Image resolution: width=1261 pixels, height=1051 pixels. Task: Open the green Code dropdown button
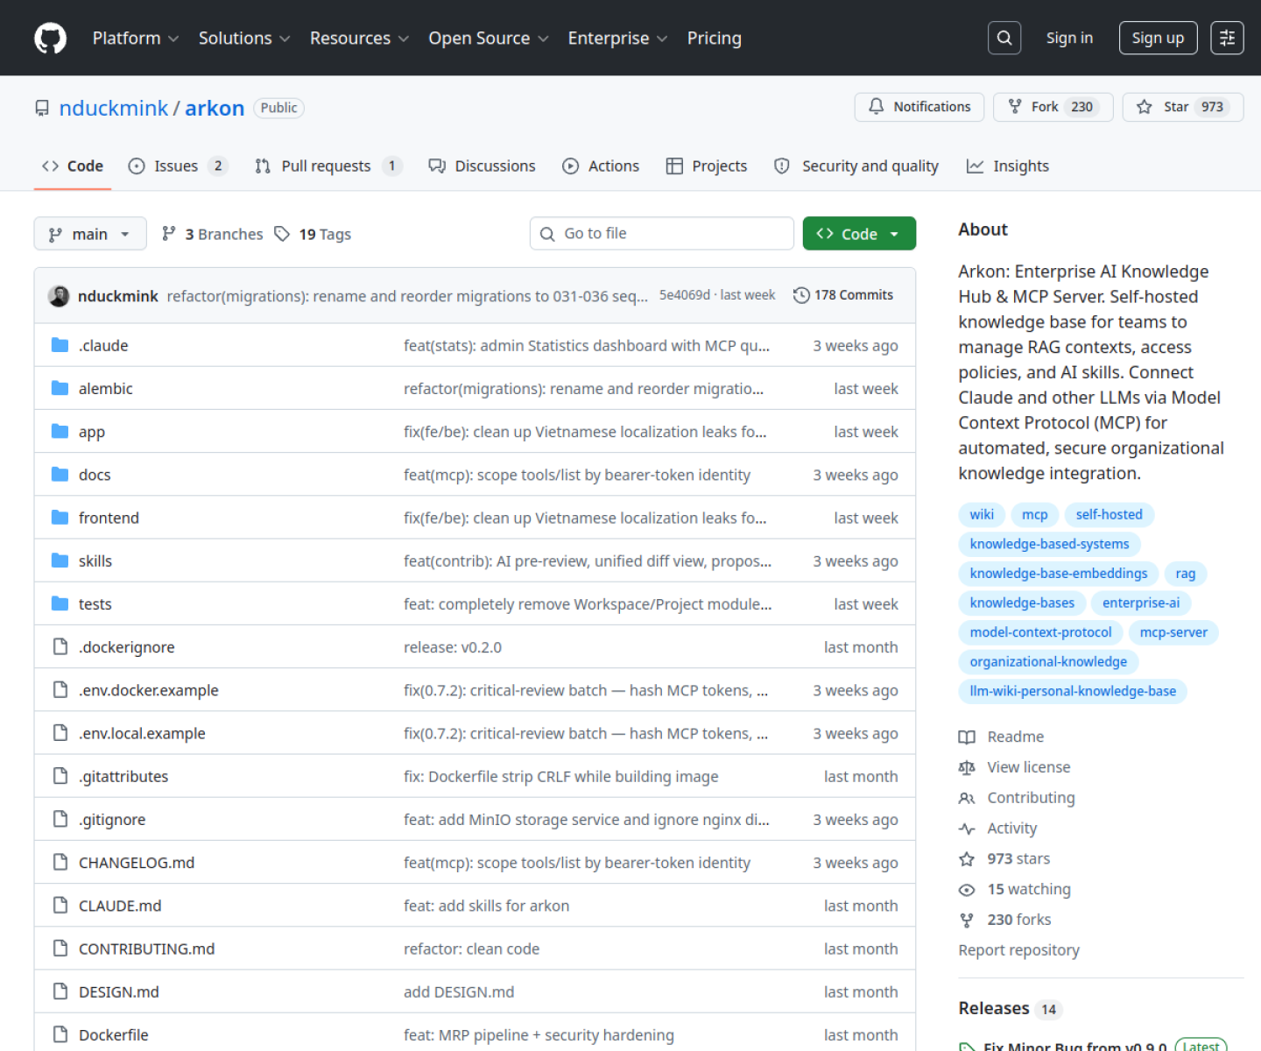click(x=859, y=234)
